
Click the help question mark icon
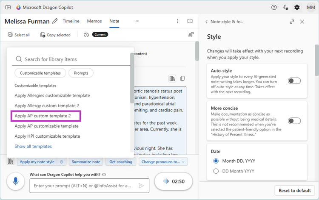click(274, 8)
